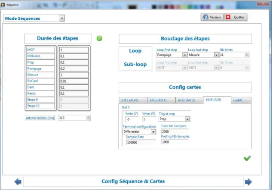The height and width of the screenshot is (190, 273).
Task: Click the blue right arrow navigation icon
Action: pos(248,182)
